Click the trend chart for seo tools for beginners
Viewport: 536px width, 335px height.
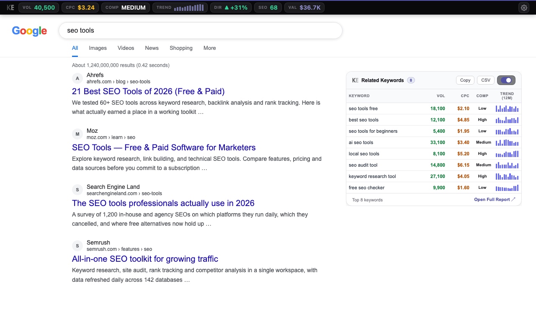pos(507,131)
